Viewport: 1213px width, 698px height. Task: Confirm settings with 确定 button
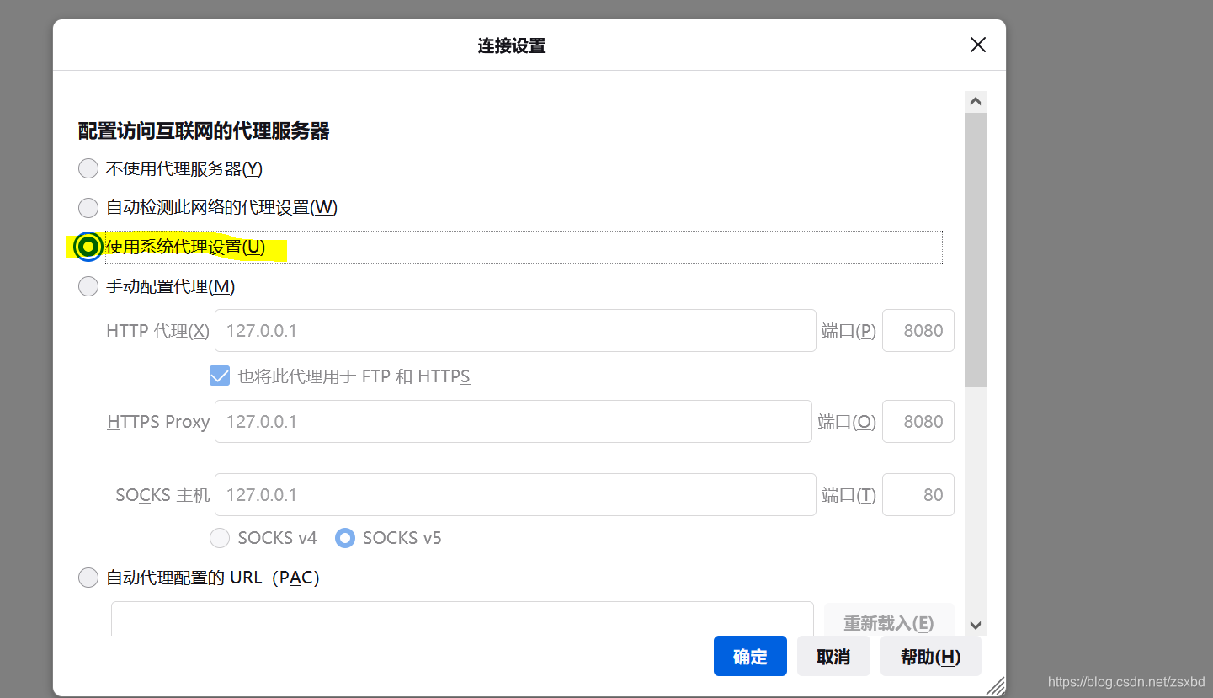pyautogui.click(x=750, y=656)
